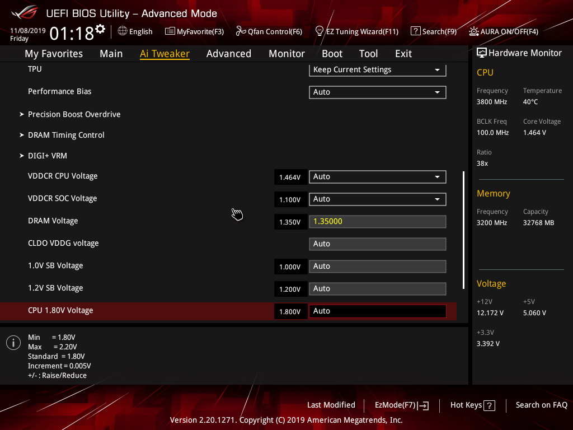Viewport: 573px width, 430px height.
Task: Open Hot Keys help
Action: tap(472, 405)
